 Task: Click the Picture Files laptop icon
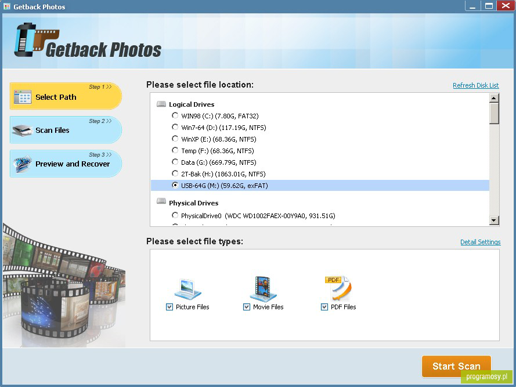click(x=188, y=290)
